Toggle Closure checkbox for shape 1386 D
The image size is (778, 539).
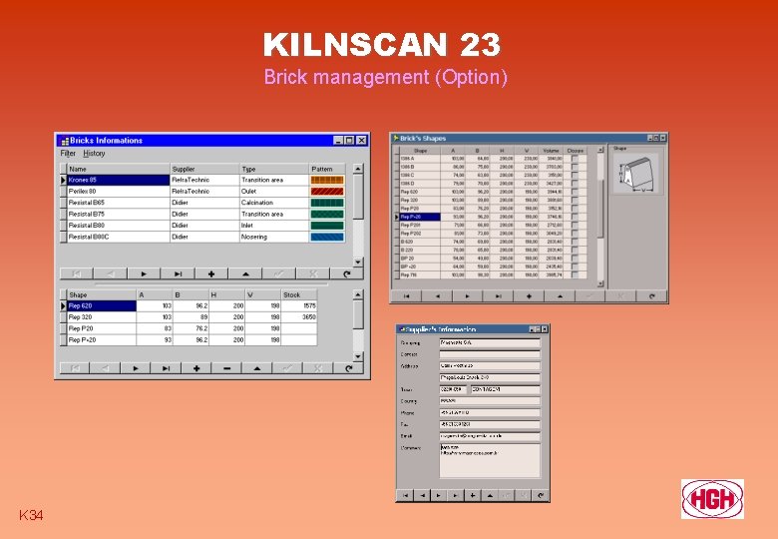575,183
